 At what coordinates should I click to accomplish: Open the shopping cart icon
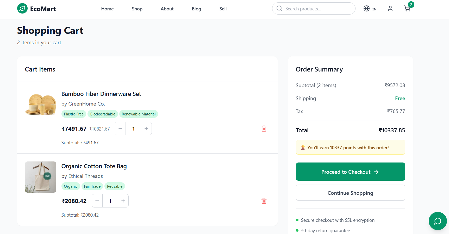click(407, 9)
